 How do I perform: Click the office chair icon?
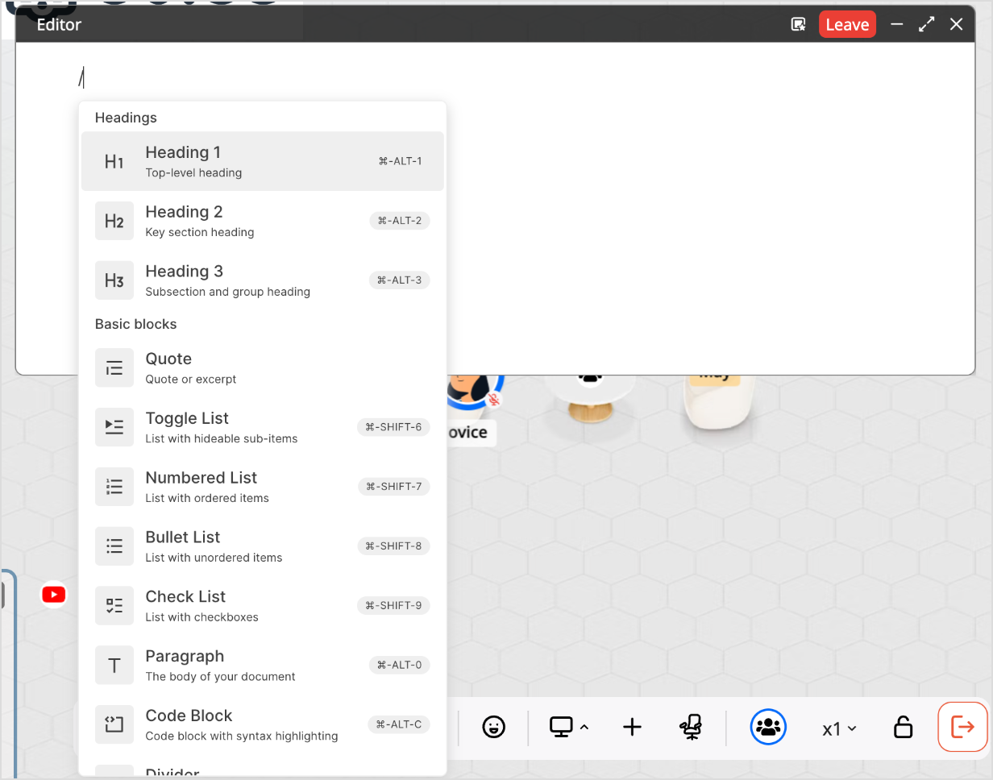click(691, 728)
